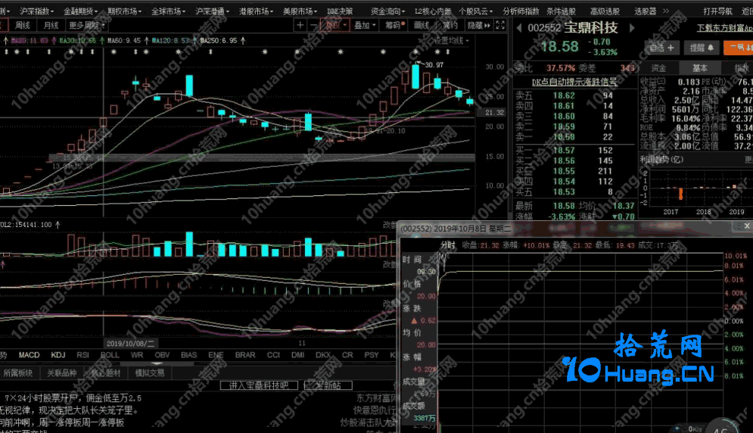Select the 基本 tab in info panel
Viewport: 753px width, 433px height.
coord(699,68)
